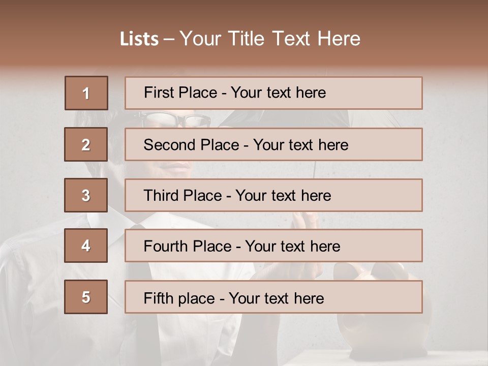Click the Fourth Place text bar
Image resolution: width=488 pixels, height=366 pixels.
pos(273,246)
